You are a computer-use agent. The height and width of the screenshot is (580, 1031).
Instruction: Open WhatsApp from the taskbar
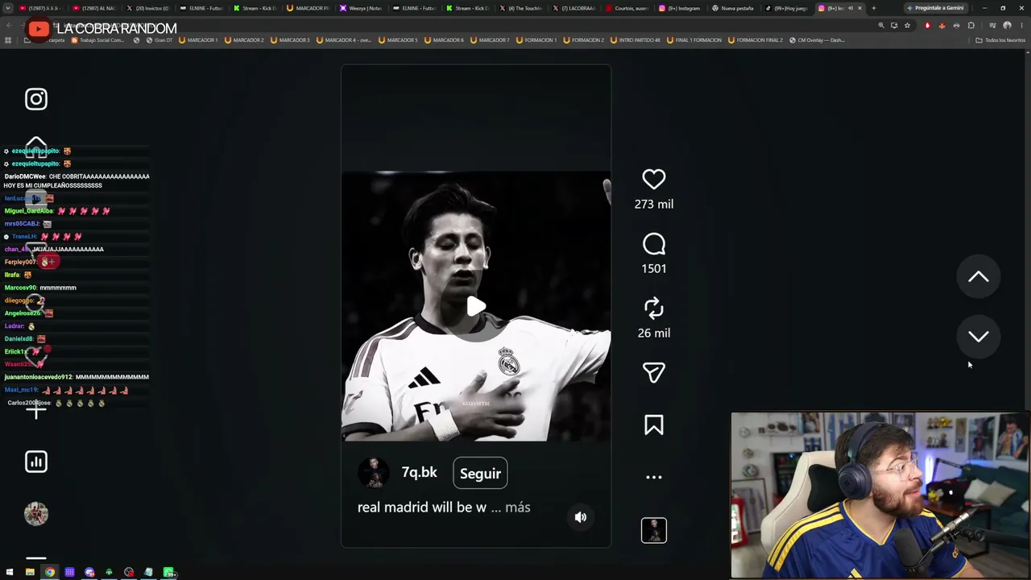tap(169, 572)
